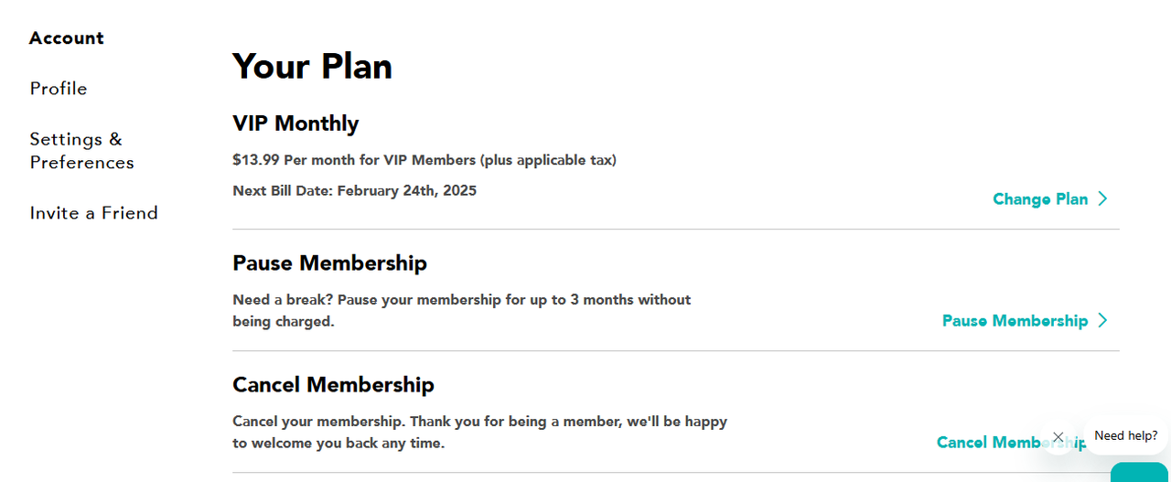Select Account in the sidebar
The image size is (1171, 482).
[67, 38]
